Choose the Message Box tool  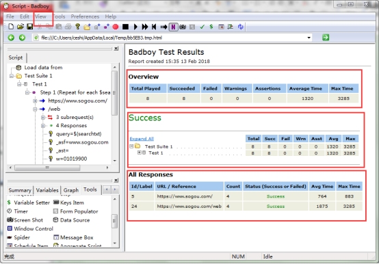click(x=73, y=237)
